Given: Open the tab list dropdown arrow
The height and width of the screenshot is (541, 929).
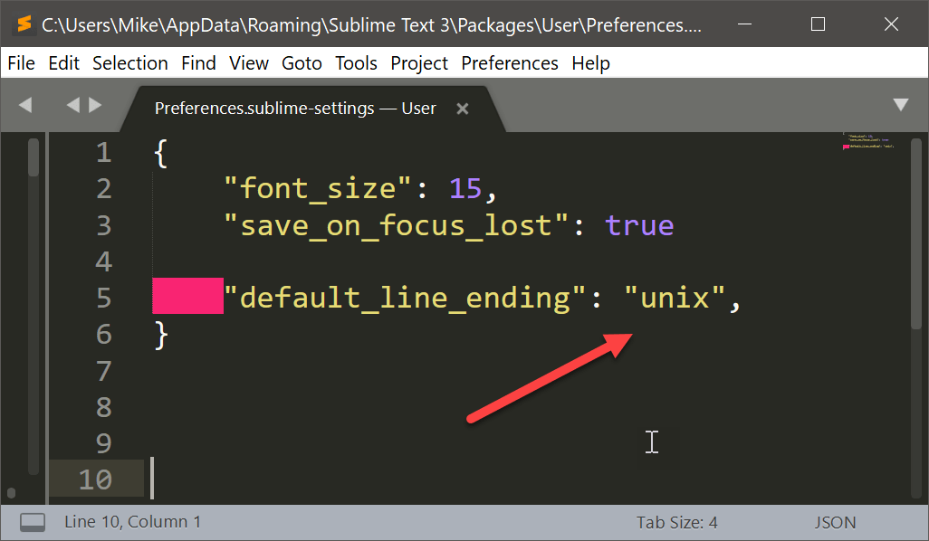Looking at the screenshot, I should point(900,105).
